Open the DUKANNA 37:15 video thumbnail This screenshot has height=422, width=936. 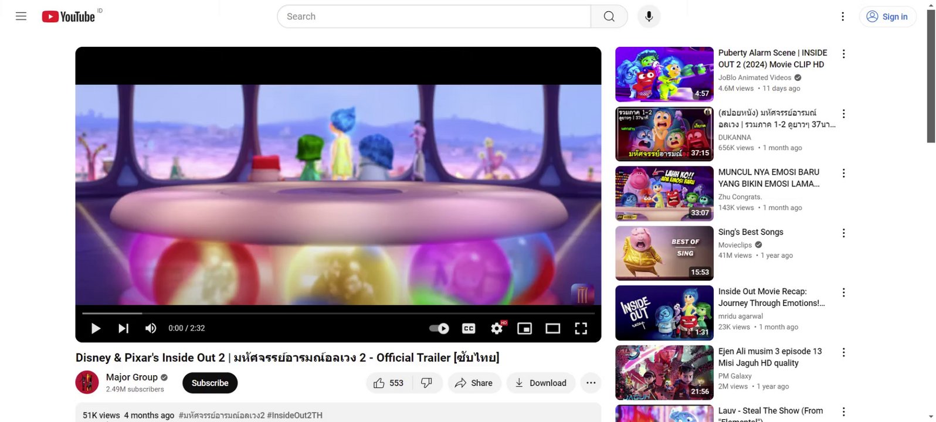pos(664,134)
